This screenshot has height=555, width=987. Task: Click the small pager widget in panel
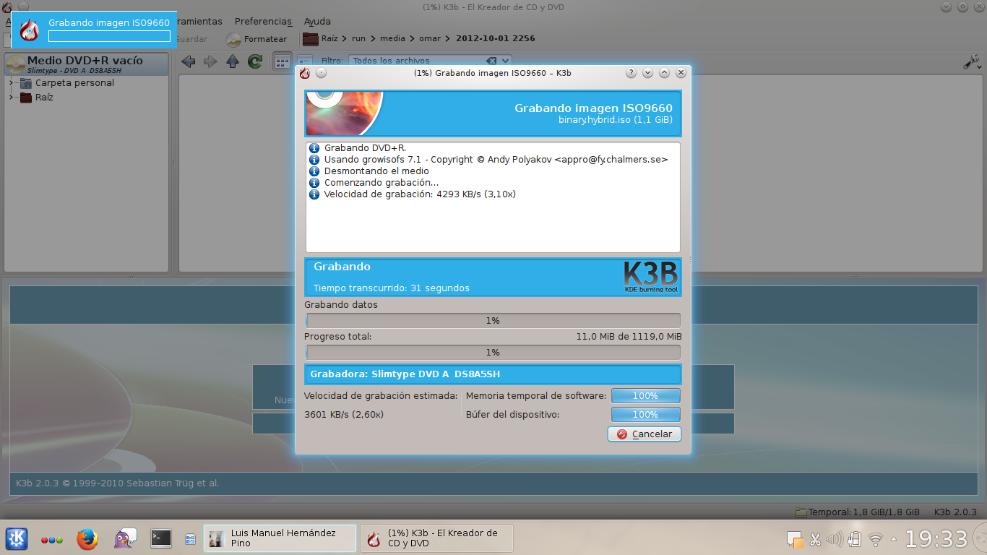point(191,539)
